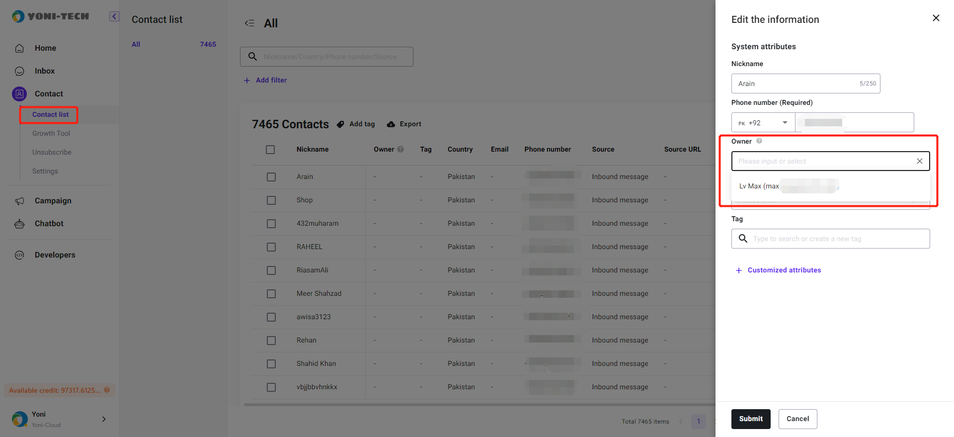Click the Add tag button text
Image resolution: width=954 pixels, height=437 pixels.
click(x=362, y=124)
